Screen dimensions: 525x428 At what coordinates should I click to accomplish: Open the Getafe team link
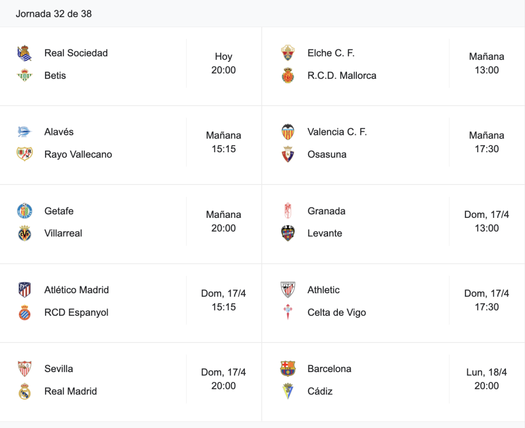[59, 211]
